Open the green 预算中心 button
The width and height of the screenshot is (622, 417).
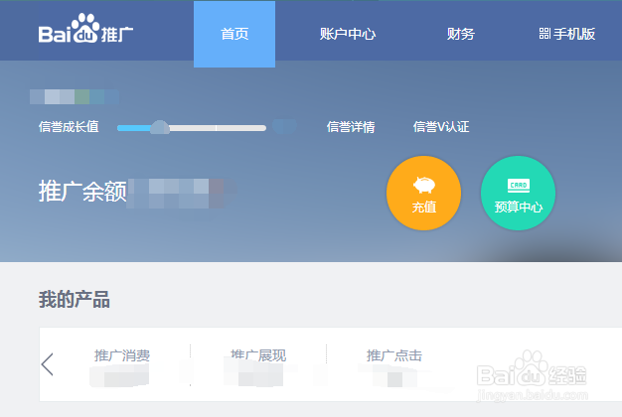click(518, 193)
